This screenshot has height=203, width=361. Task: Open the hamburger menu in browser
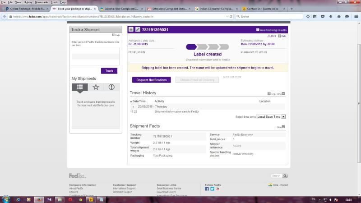(x=356, y=17)
